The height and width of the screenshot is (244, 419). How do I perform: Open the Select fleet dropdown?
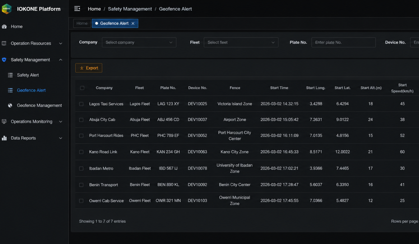pyautogui.click(x=241, y=43)
